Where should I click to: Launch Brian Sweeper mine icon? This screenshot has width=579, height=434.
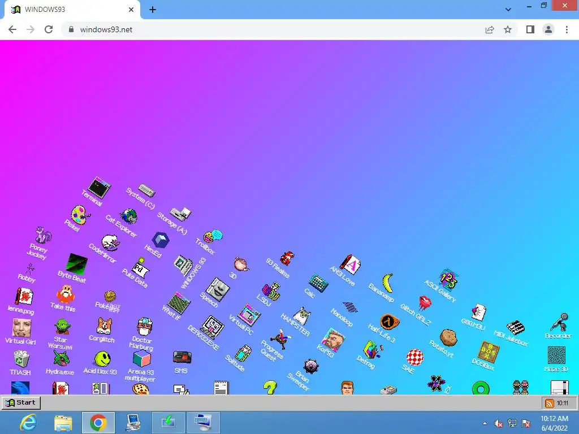tap(311, 366)
